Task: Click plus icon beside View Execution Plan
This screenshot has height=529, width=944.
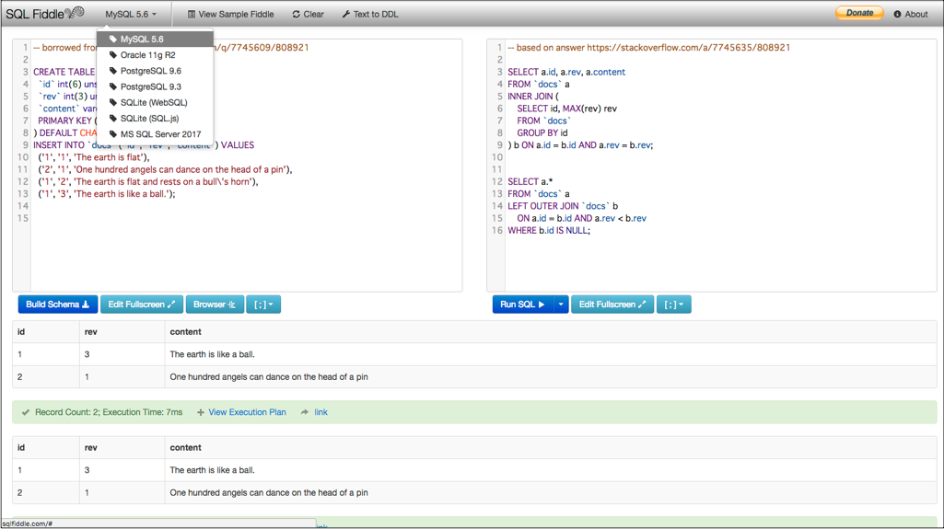Action: point(201,412)
